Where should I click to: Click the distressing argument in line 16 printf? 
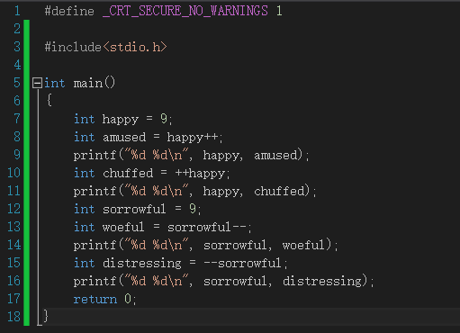(x=322, y=282)
